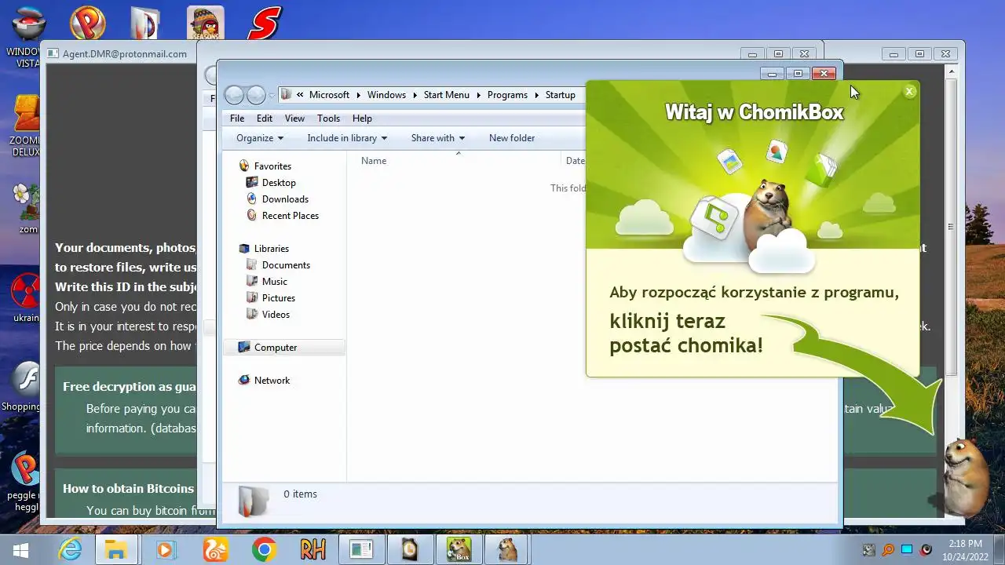
Task: Expand arrow after Windows in breadcrumb
Action: (x=415, y=95)
